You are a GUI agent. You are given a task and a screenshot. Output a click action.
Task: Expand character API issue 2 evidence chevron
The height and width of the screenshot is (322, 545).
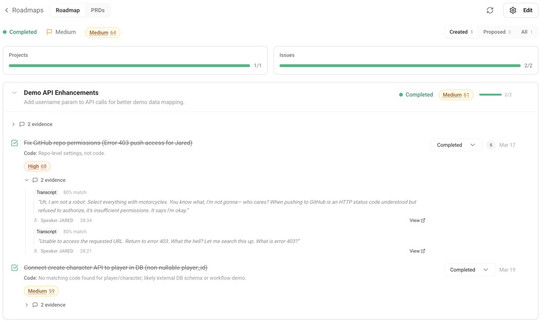[x=26, y=305]
